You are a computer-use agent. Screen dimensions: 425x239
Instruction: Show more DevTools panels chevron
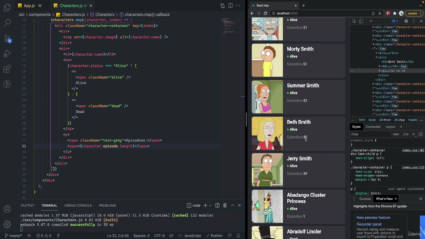tap(371, 21)
